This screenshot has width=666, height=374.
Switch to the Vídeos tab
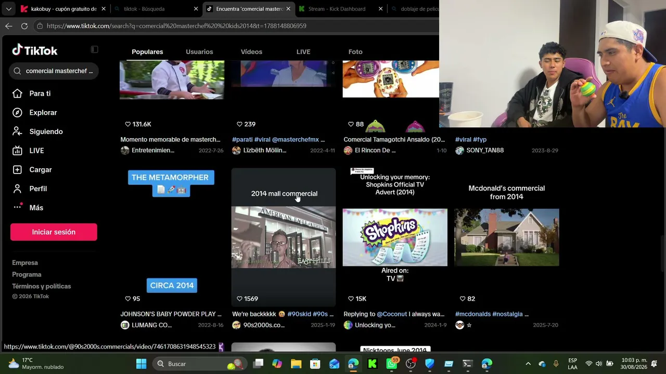coord(251,52)
